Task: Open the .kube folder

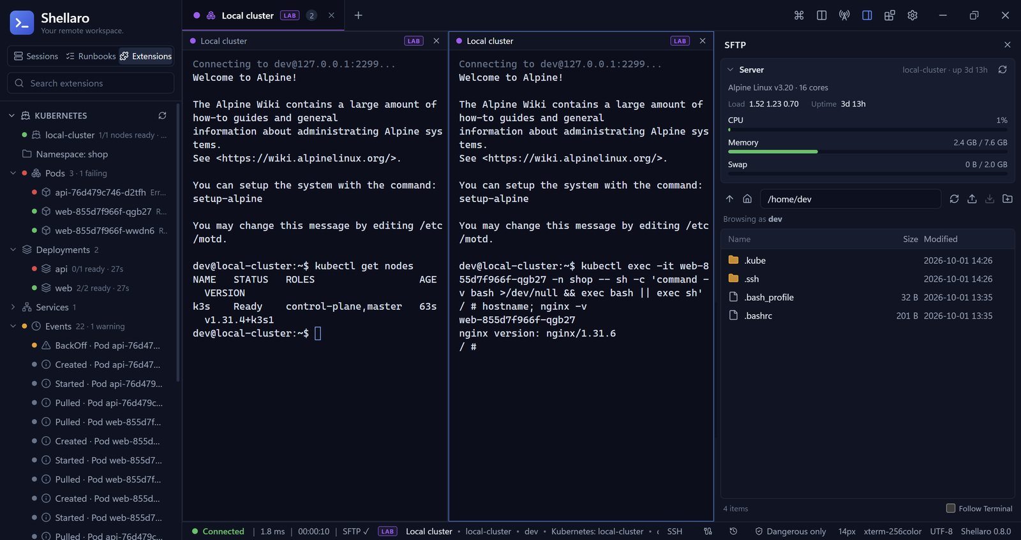Action: pyautogui.click(x=867, y=260)
